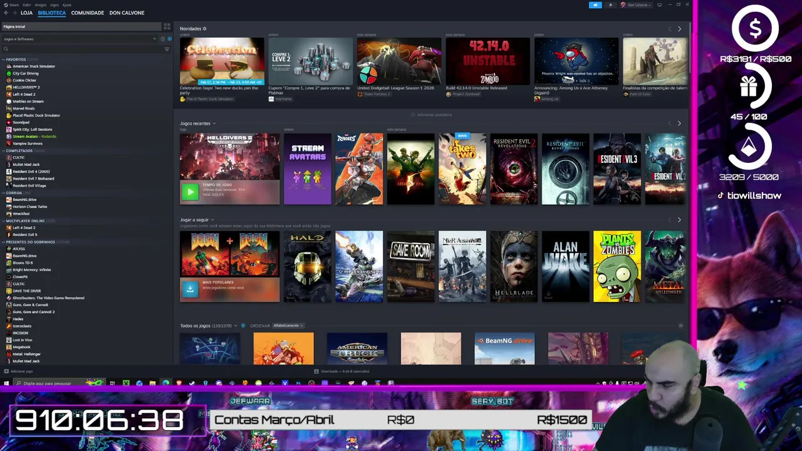This screenshot has width=802, height=451.
Task: Open the advanced filter options icon
Action: pos(167,49)
